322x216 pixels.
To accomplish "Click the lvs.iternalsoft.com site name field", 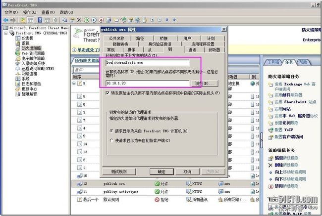I will (x=147, y=63).
